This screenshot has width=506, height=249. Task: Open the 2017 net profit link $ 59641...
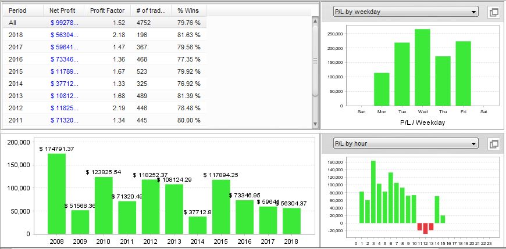[x=65, y=47]
